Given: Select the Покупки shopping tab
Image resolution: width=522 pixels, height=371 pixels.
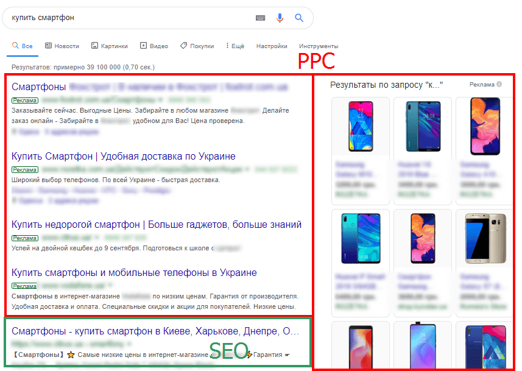Looking at the screenshot, I should click(197, 46).
